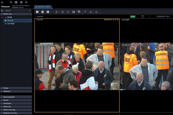Click the monitor icon in top bar
This screenshot has width=173, height=115.
pos(11,2)
